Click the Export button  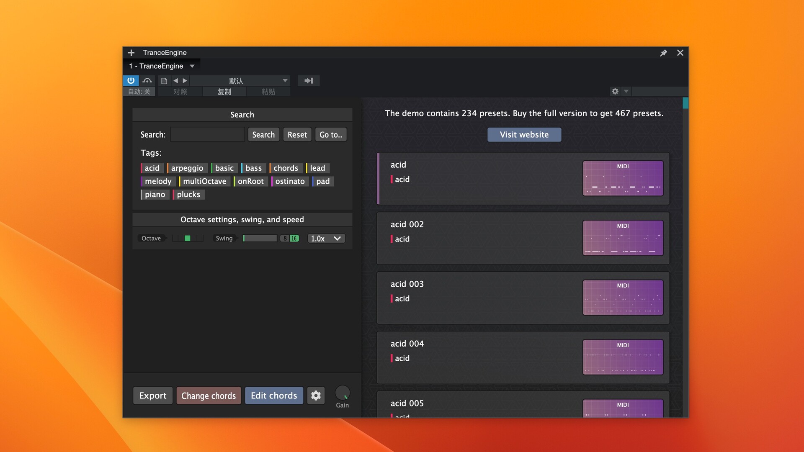click(x=153, y=395)
